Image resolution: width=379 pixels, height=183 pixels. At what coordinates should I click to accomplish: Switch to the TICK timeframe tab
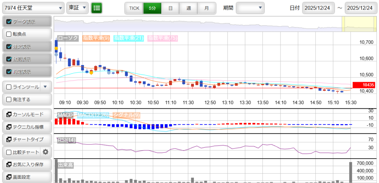click(134, 8)
